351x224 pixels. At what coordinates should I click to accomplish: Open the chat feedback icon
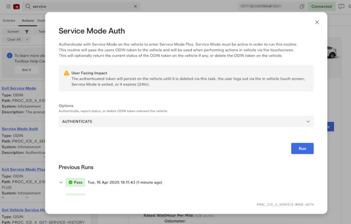point(341,6)
